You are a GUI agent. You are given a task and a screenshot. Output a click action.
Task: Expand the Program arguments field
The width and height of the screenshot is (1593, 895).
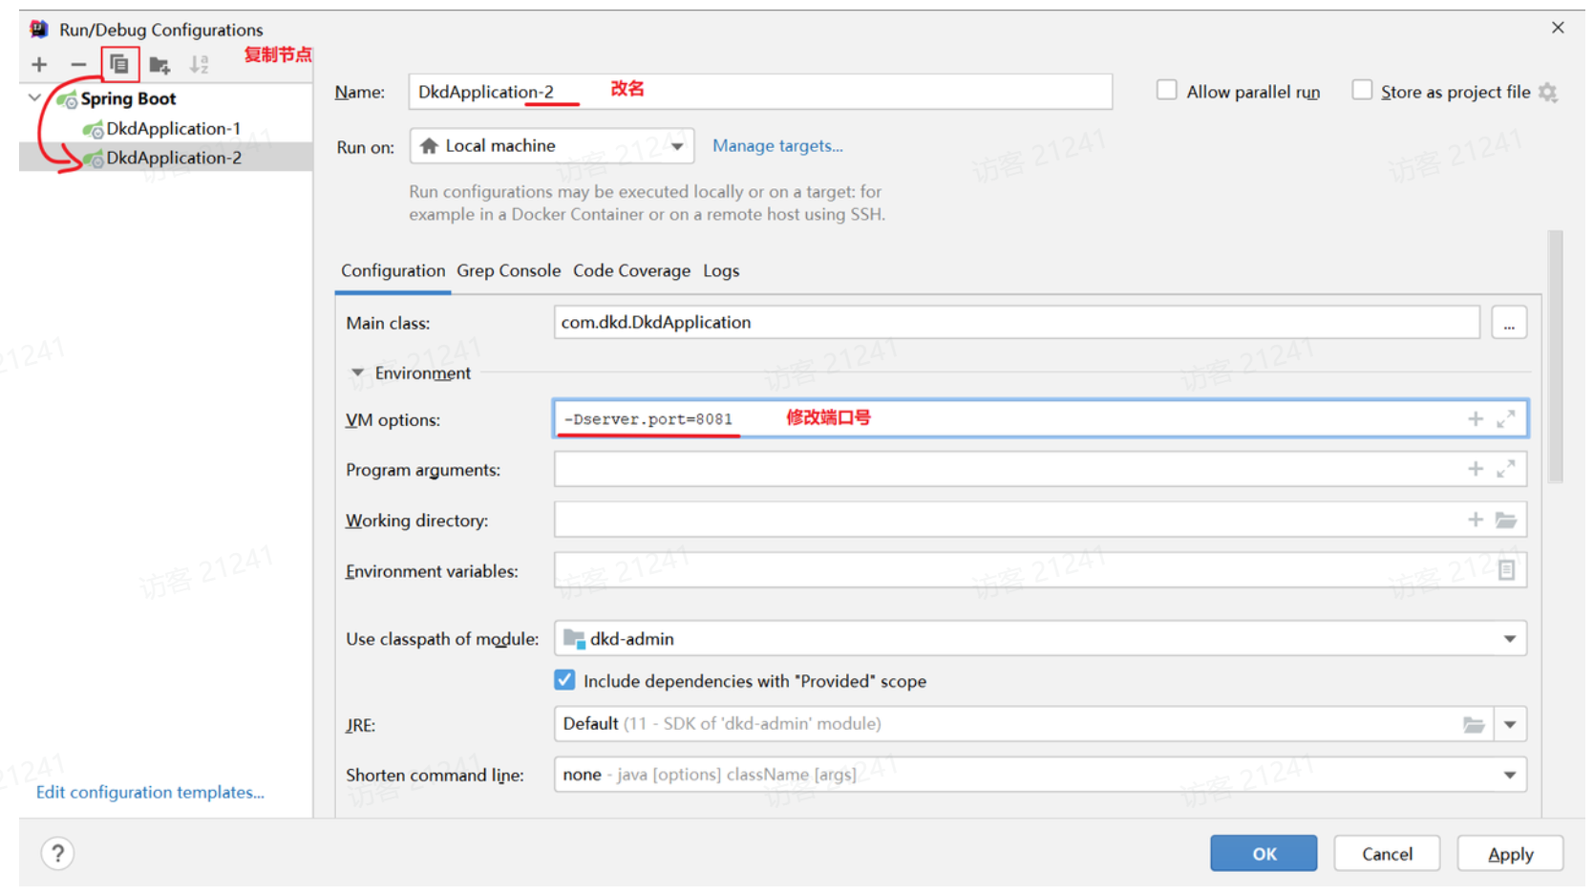click(x=1506, y=469)
